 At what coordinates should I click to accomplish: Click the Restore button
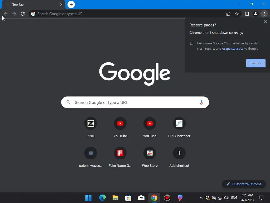click(256, 63)
